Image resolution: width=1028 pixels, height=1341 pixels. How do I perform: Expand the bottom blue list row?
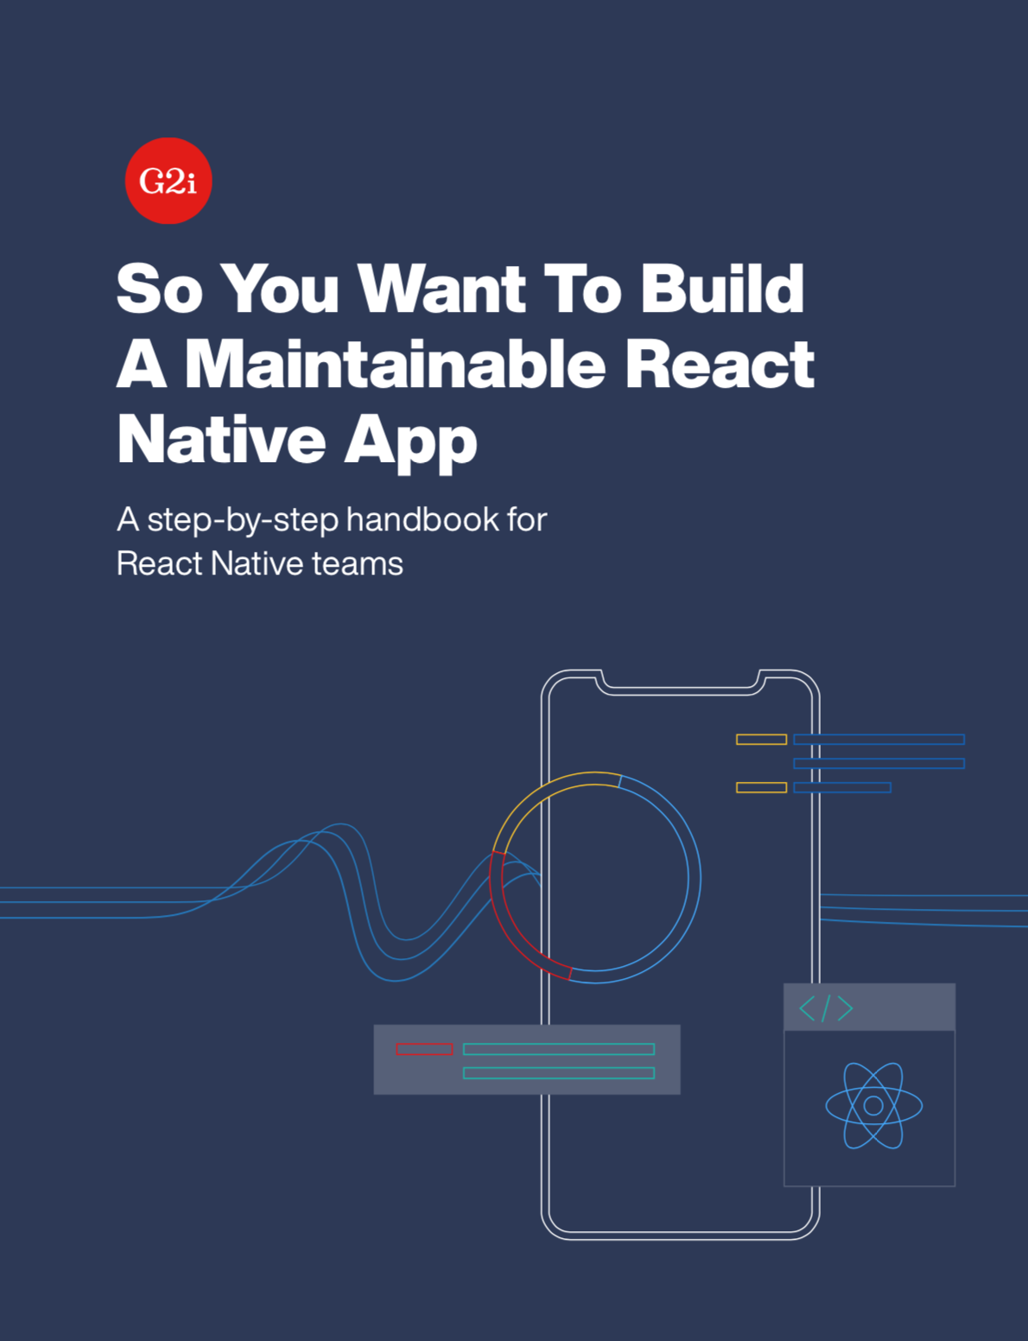tap(842, 787)
